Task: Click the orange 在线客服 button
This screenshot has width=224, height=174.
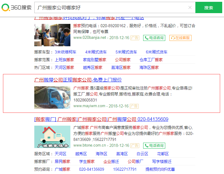Action: [180, 38]
